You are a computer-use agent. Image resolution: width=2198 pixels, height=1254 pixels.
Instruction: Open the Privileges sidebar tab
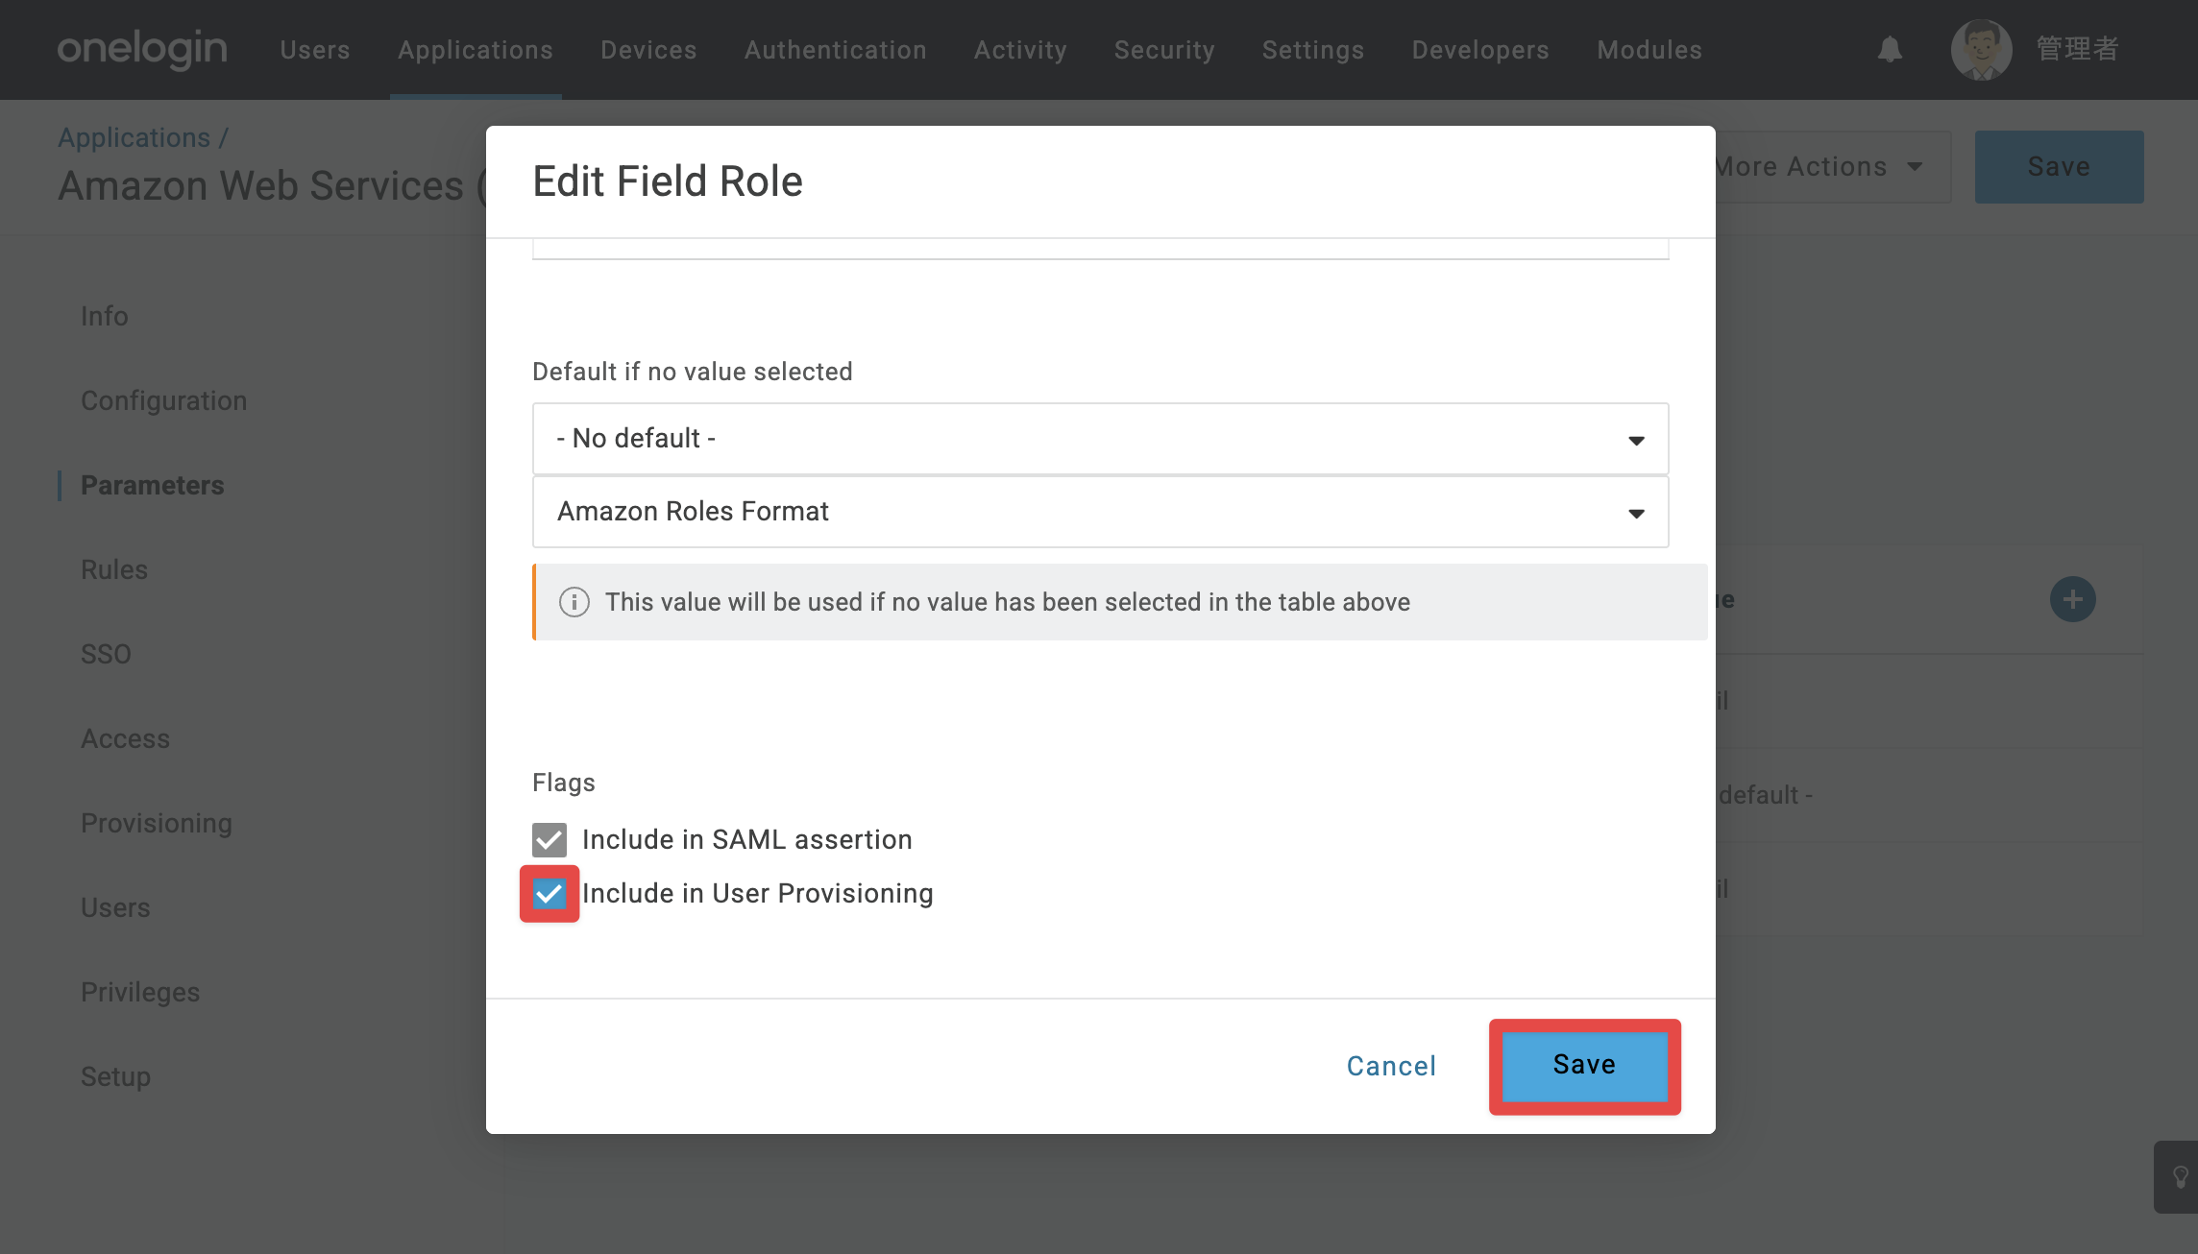[140, 992]
